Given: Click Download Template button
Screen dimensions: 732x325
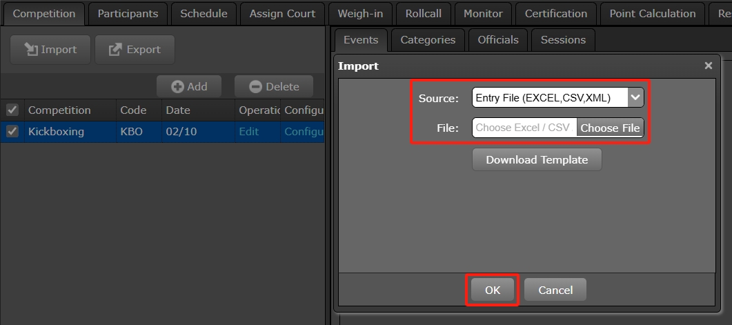Looking at the screenshot, I should [x=537, y=159].
